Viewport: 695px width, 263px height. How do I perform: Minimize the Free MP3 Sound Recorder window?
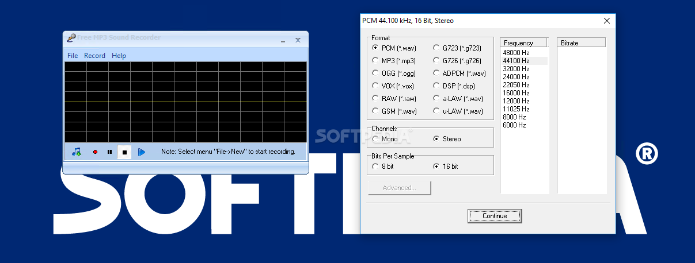tap(283, 40)
